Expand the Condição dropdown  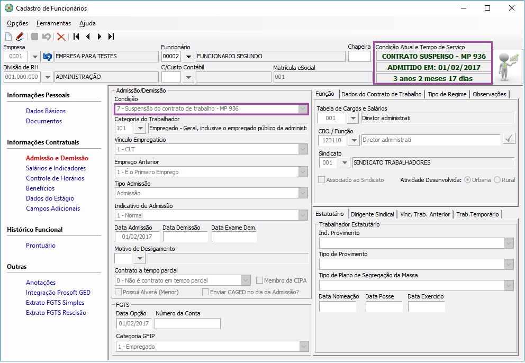pos(303,109)
